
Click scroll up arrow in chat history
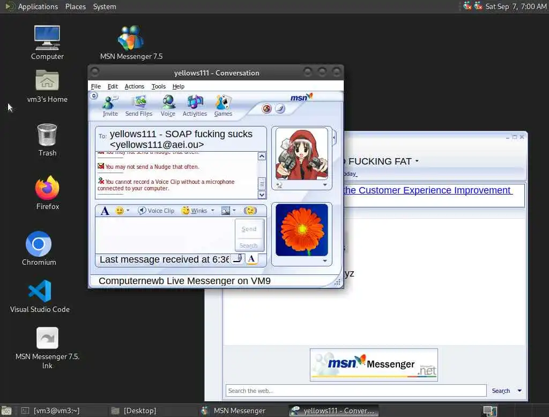point(262,157)
